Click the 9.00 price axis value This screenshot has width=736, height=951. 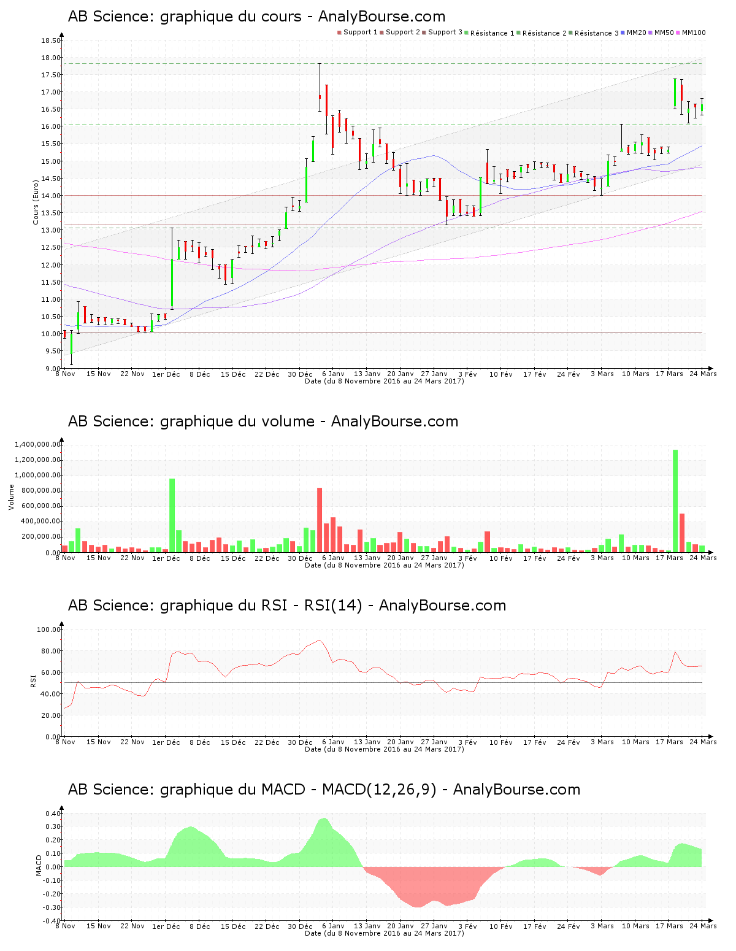[53, 369]
